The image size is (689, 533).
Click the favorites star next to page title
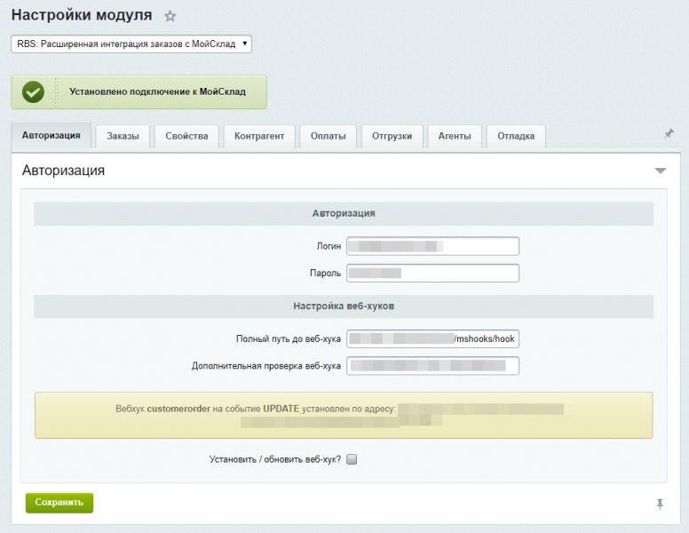pyautogui.click(x=170, y=16)
